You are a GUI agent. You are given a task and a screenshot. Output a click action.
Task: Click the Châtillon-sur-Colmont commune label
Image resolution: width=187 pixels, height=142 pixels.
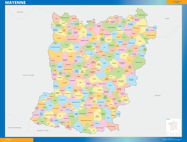pos(84,41)
